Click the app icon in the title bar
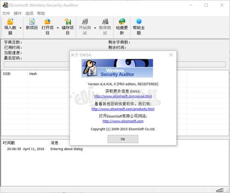Image resolution: width=230 pixels, height=193 pixels. pyautogui.click(x=5, y=5)
